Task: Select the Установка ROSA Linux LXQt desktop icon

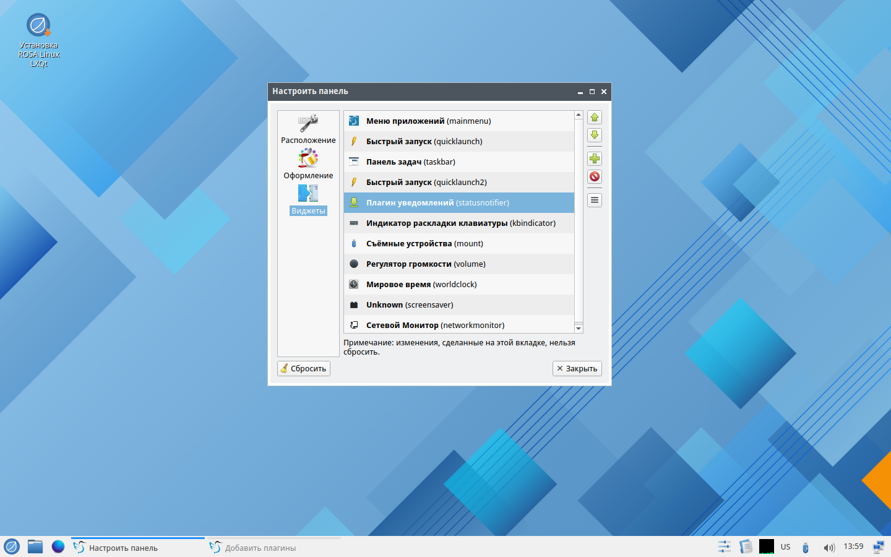Action: click(38, 40)
